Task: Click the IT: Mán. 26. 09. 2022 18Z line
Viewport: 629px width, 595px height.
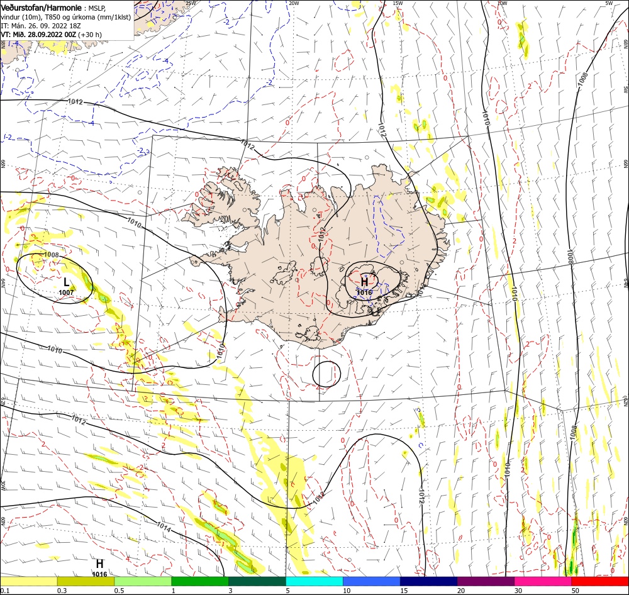Action: 40,26
